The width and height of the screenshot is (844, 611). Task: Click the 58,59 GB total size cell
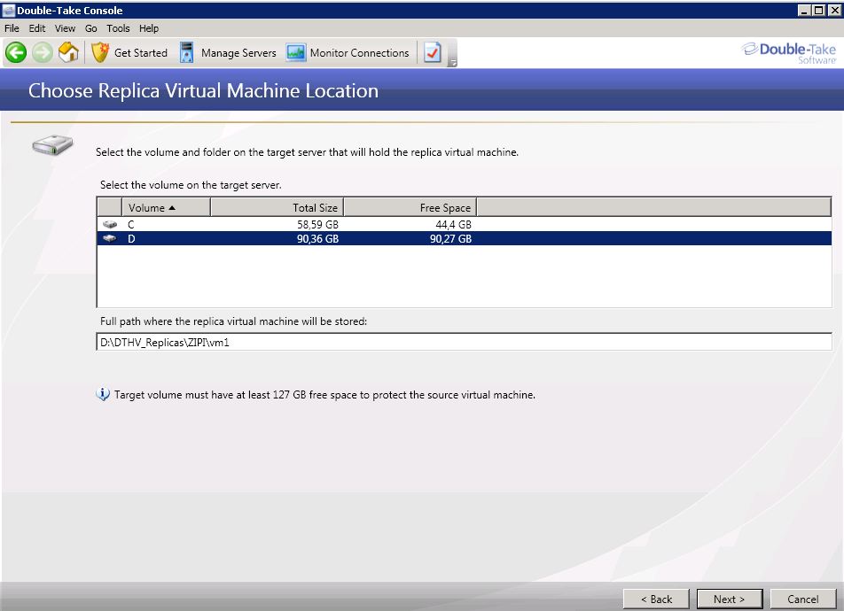tap(317, 224)
